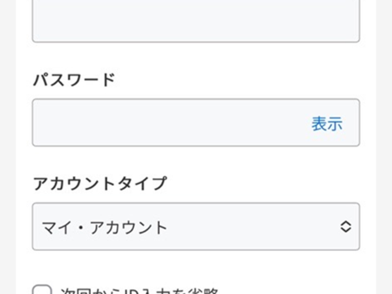Click the top input box's bottom edge
Viewport: 392px width, 294px height.
pyautogui.click(x=195, y=41)
